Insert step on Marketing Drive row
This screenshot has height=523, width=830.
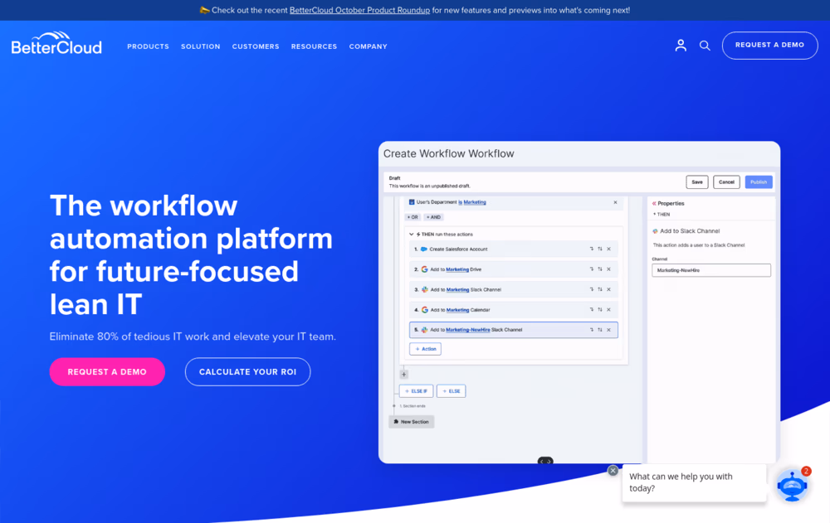[x=591, y=269]
